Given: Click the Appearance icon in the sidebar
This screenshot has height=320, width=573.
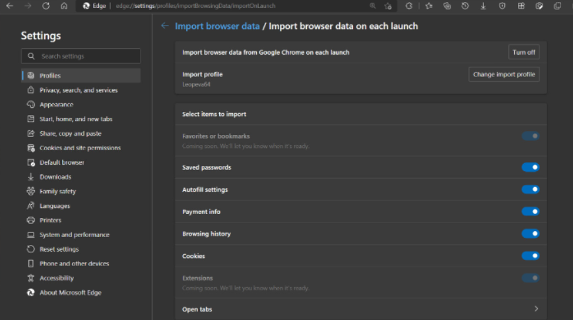Looking at the screenshot, I should click(30, 105).
